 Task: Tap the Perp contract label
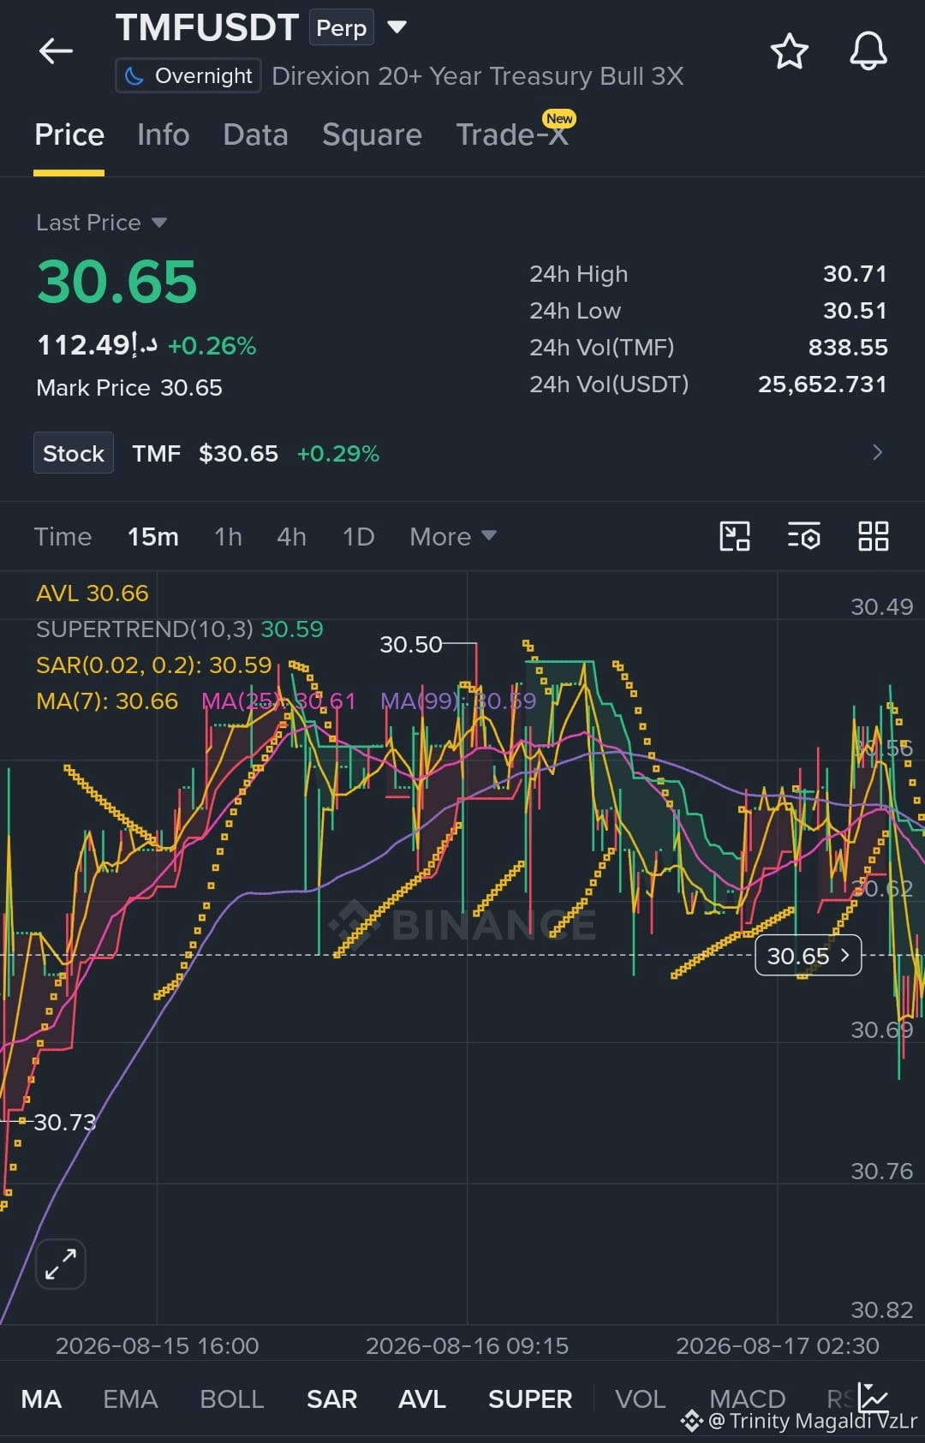coord(341,28)
